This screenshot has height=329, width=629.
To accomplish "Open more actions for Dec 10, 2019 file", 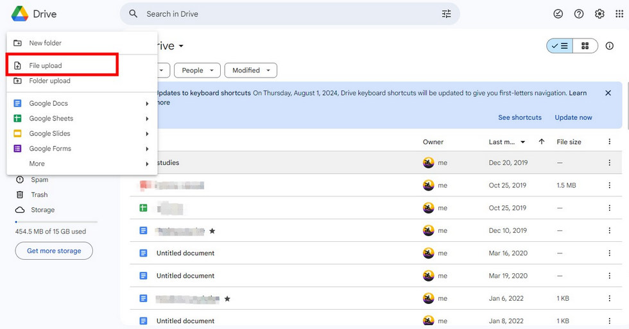I will (x=609, y=230).
